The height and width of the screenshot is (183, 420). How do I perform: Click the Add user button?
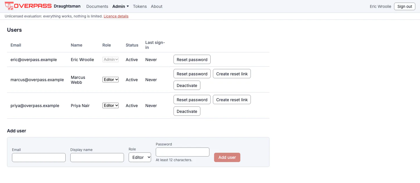pos(227,157)
